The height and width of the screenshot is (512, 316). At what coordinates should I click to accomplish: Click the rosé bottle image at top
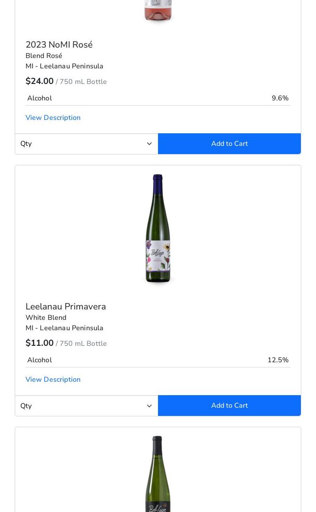pos(158,10)
